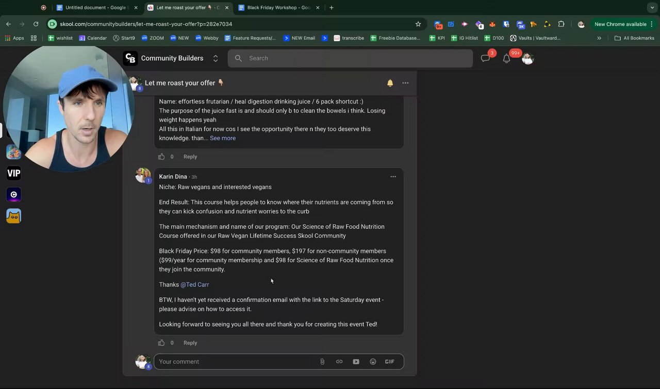This screenshot has width=660, height=389.
Task: Open the Webby bookmark
Action: [x=207, y=38]
